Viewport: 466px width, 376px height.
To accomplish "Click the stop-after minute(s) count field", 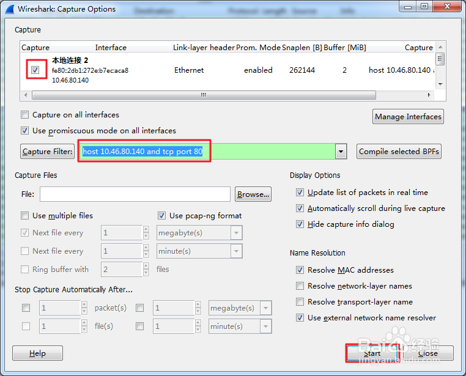I will [x=174, y=326].
